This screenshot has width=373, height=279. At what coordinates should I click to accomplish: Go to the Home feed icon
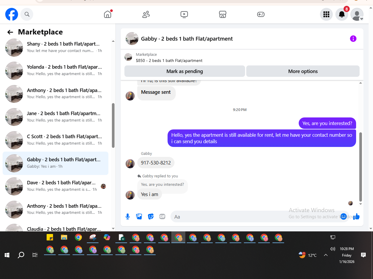click(x=108, y=14)
